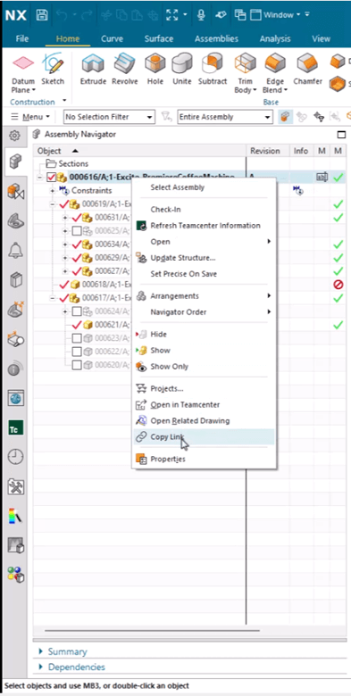Collapse the 000617/A;1 subassembly node
The image size is (351, 696).
[53, 298]
